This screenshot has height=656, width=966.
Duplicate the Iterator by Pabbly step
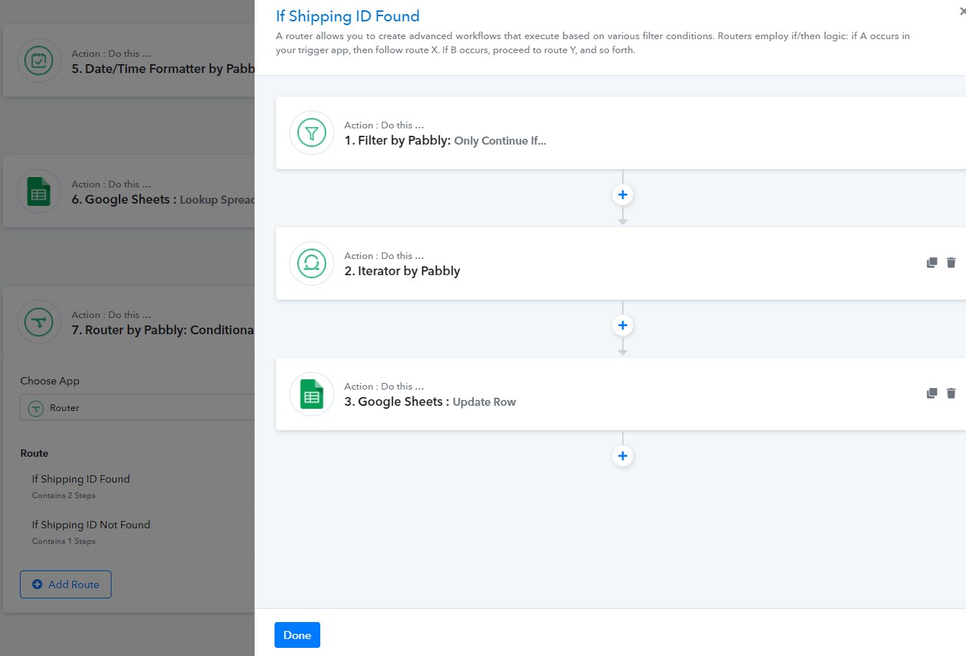click(932, 263)
